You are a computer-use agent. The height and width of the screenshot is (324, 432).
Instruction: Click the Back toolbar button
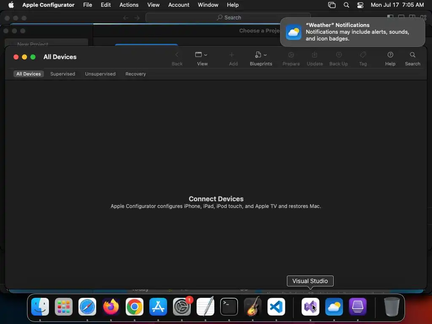pyautogui.click(x=177, y=59)
